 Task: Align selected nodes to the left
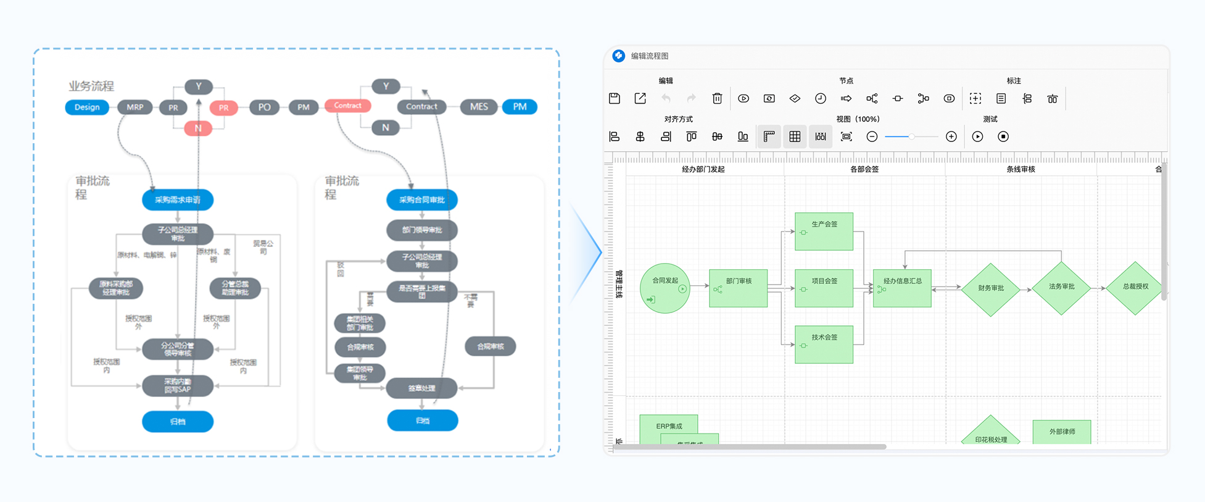(x=614, y=136)
